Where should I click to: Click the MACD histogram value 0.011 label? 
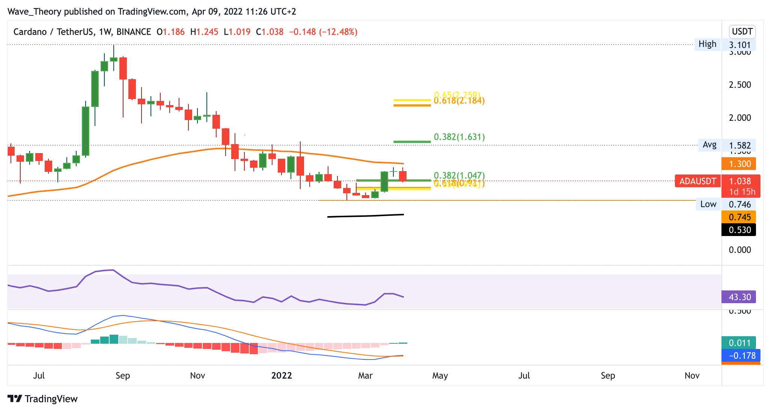point(739,343)
